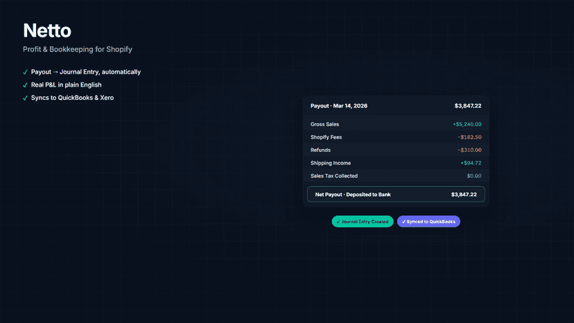Viewport: 574px width, 323px height.
Task: Click 'Payout → Journal Entry, automatically' text
Action: pyautogui.click(x=86, y=72)
